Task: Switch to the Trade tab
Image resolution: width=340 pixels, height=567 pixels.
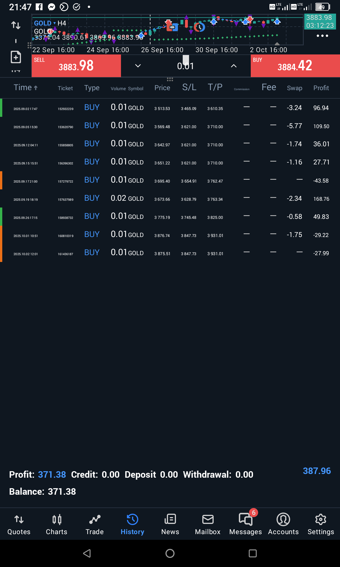Action: [x=95, y=524]
